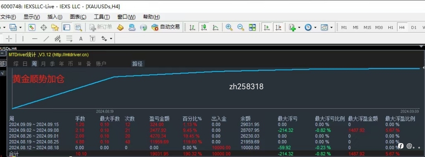Switch MTDriver stats to 月 monthly tab
The width and height of the screenshot is (425, 157).
(x=43, y=64)
